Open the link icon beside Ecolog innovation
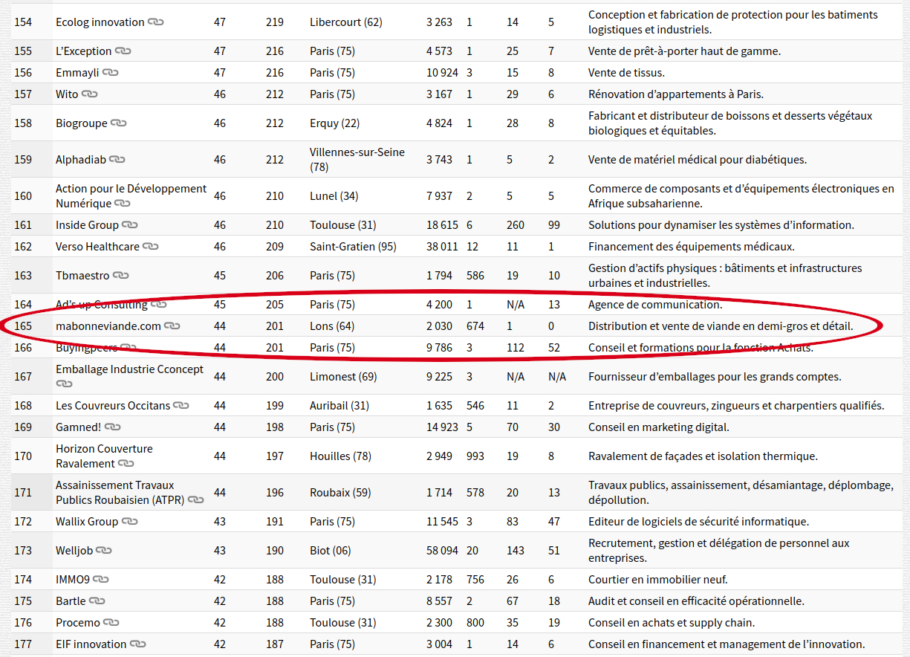 click(155, 22)
